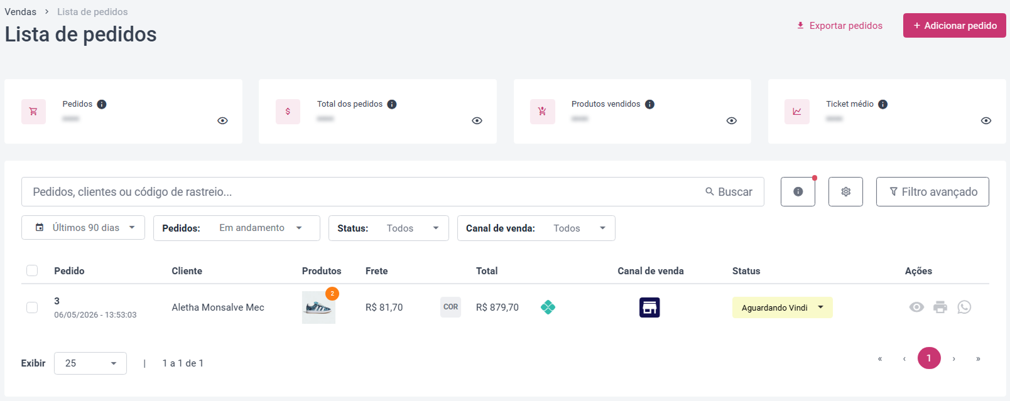Viewport: 1010px width, 401px height.
Task: Click the store sales channel icon
Action: point(649,307)
